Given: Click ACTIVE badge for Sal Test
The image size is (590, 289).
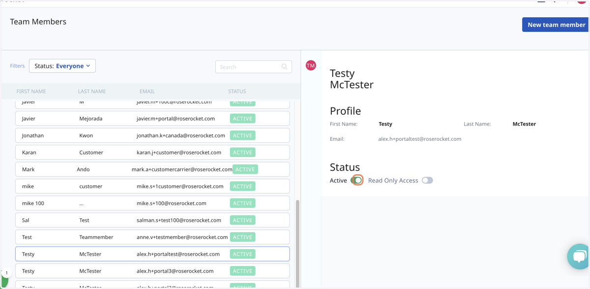Looking at the screenshot, I should pos(242,220).
